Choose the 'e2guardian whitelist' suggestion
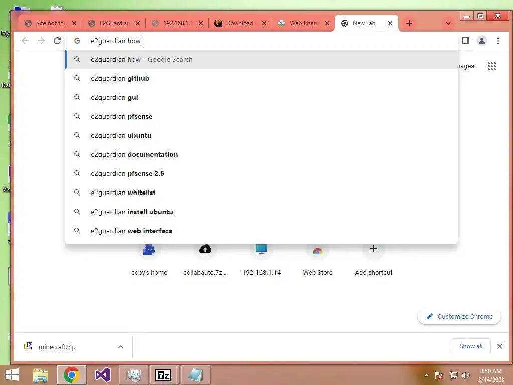The width and height of the screenshot is (513, 385). 262,192
